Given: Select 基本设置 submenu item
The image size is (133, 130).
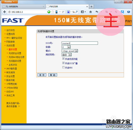Looking at the screenshot, I should 13,49.
